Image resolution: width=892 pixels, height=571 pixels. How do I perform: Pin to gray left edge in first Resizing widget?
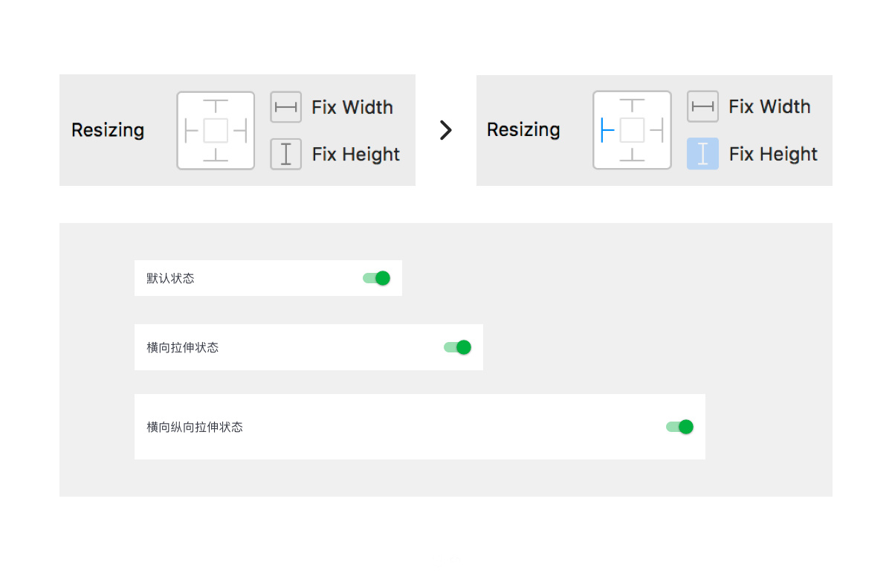point(191,131)
